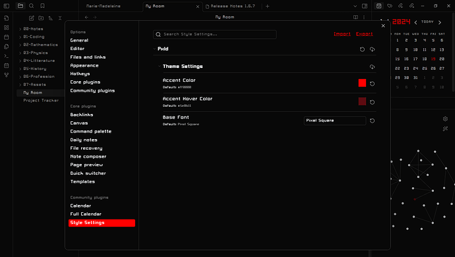Open the file explorer folder icon
Image resolution: width=455 pixels, height=257 pixels.
coord(20,6)
